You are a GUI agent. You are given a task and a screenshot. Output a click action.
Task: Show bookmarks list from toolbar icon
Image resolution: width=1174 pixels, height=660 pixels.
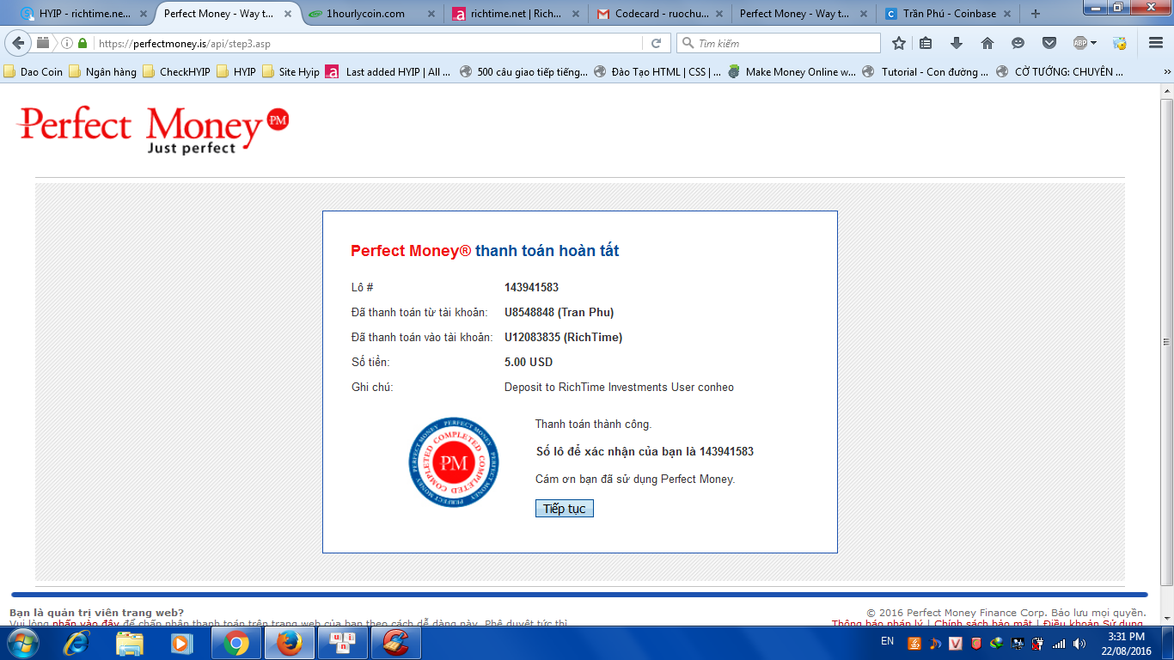point(926,43)
